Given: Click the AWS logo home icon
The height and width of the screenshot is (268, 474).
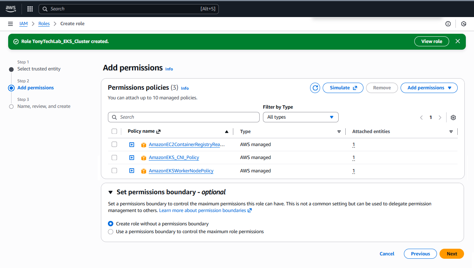Looking at the screenshot, I should 11,9.
